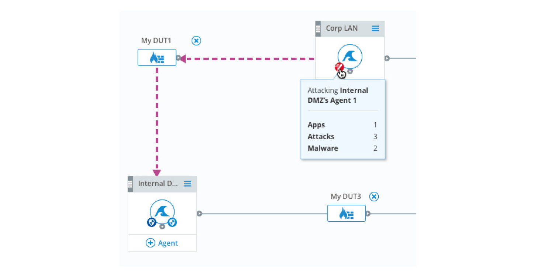The height and width of the screenshot is (271, 542).
Task: Select the Attacks row in the tooltip
Action: (x=342, y=137)
